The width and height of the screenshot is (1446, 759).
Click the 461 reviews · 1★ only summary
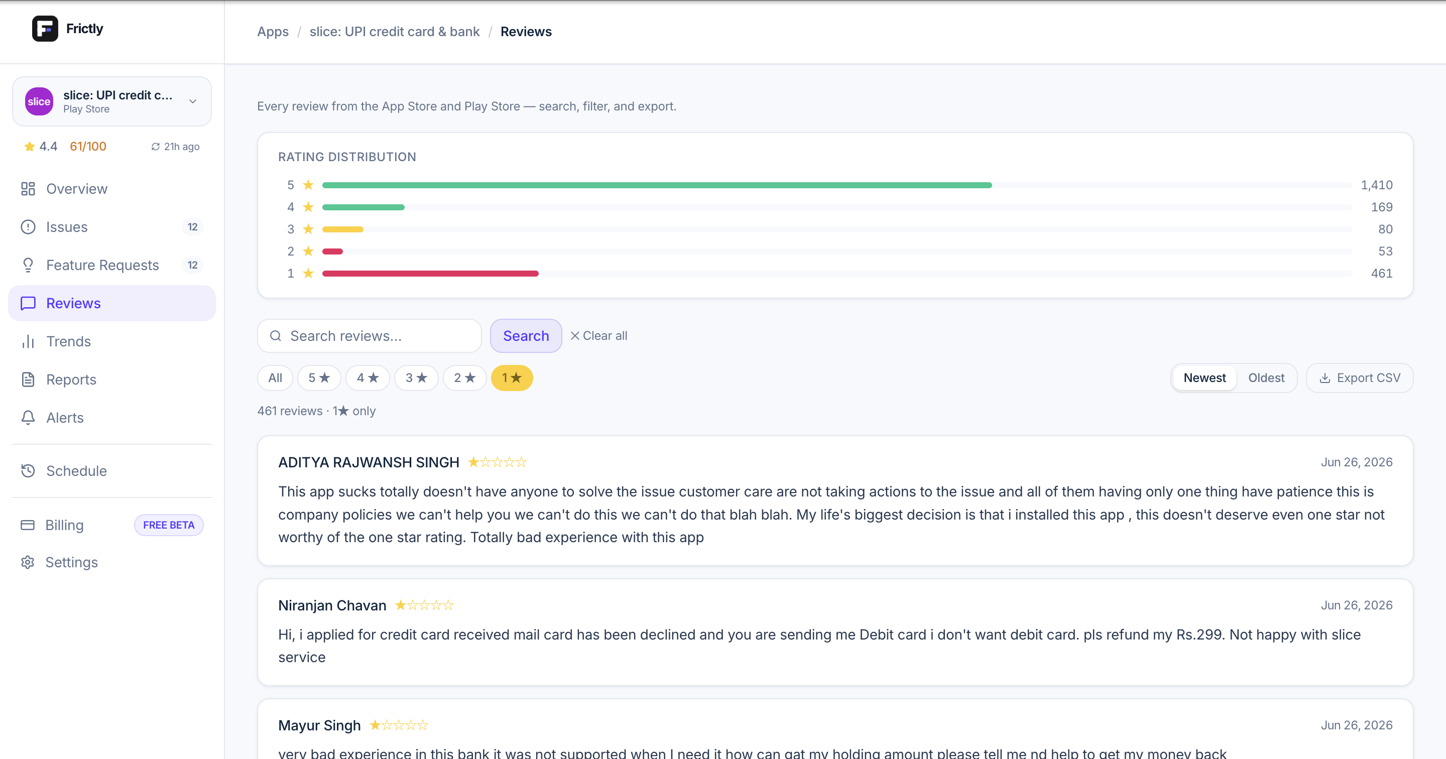316,411
